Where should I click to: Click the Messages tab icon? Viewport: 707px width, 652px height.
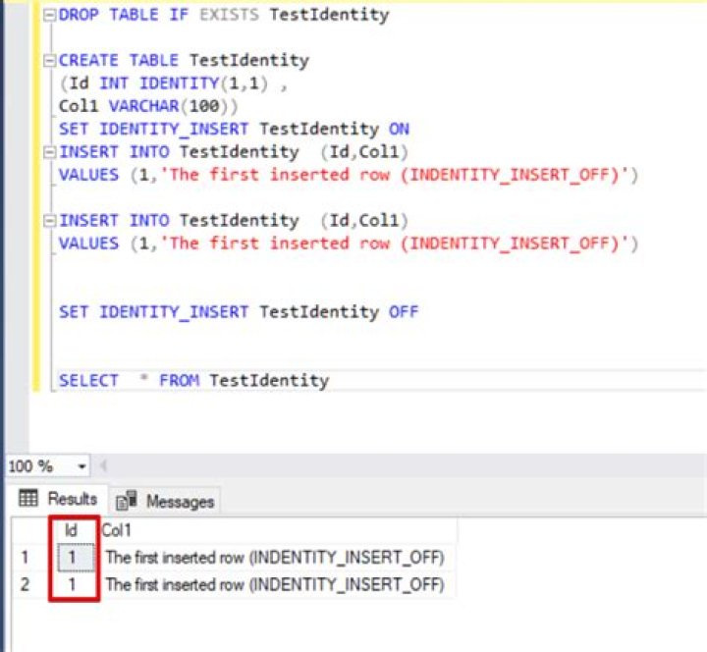[126, 502]
